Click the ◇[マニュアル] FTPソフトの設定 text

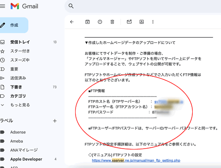[x=115, y=155]
